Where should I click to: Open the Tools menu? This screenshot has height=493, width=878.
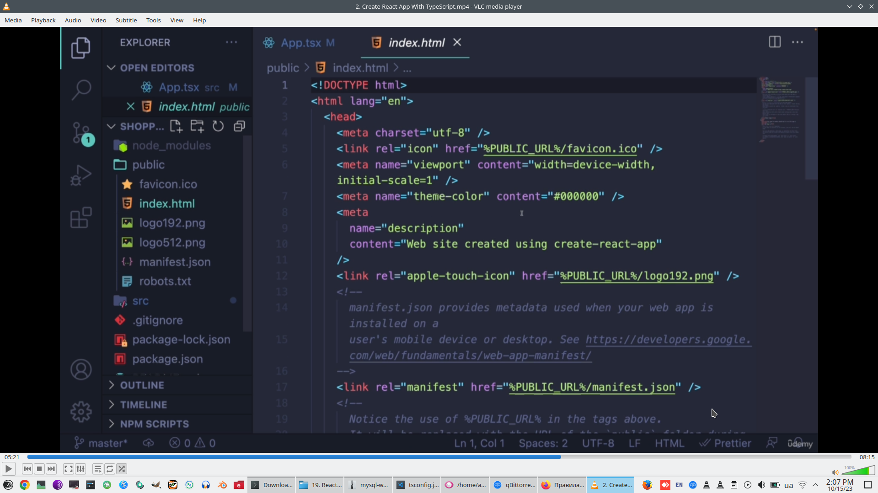153,20
